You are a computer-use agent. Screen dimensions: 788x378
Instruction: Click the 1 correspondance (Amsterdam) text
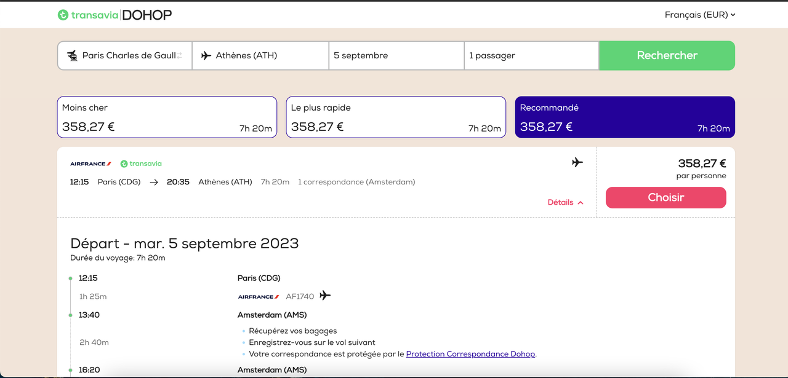click(356, 182)
